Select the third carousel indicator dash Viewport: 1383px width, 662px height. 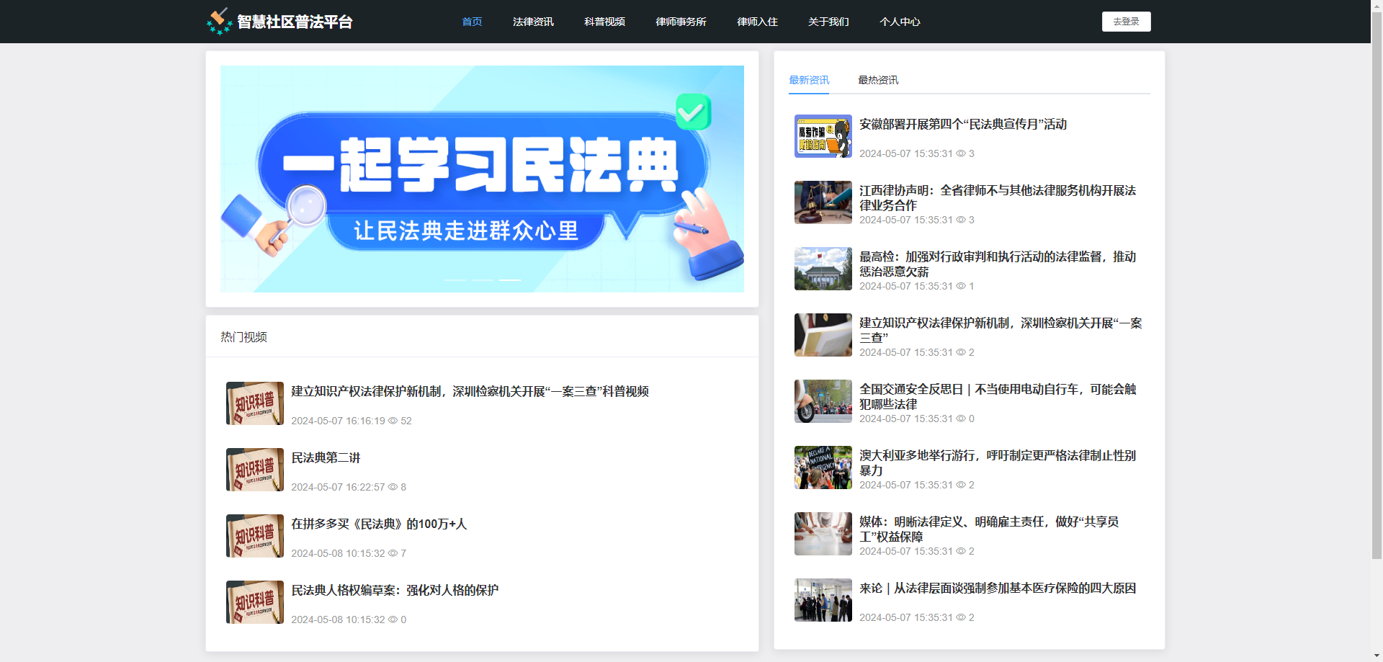(x=509, y=279)
